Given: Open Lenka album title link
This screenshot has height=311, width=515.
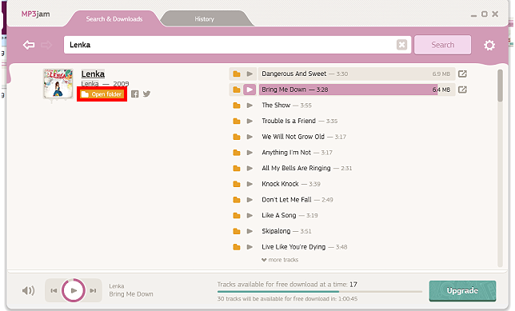Looking at the screenshot, I should point(93,74).
